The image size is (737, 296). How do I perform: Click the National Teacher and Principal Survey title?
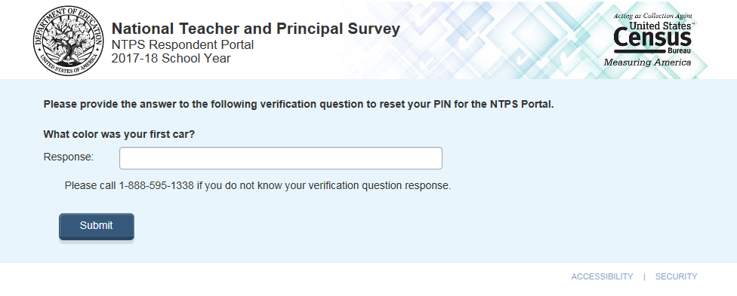256,29
